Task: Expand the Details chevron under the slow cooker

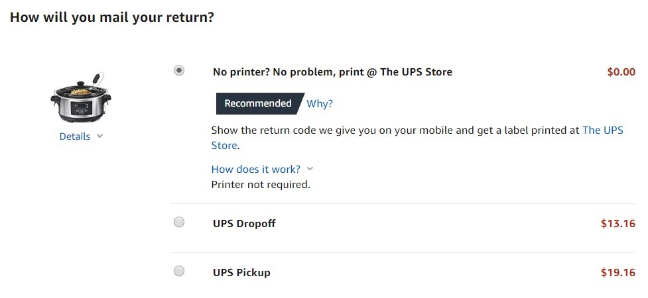Action: (x=99, y=136)
